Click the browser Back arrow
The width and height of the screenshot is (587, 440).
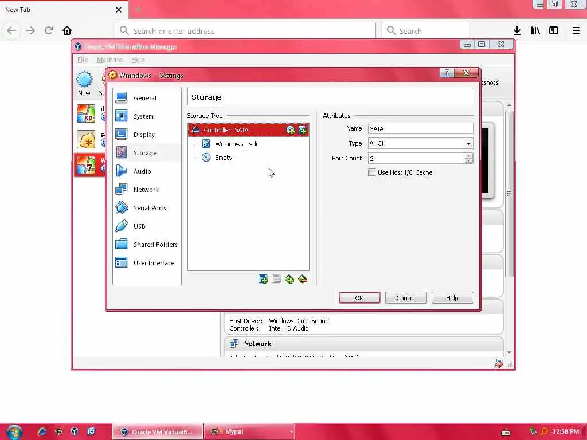pos(11,31)
